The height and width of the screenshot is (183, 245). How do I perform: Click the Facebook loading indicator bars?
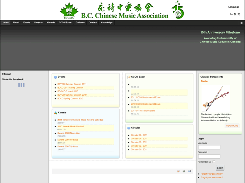click(21, 85)
